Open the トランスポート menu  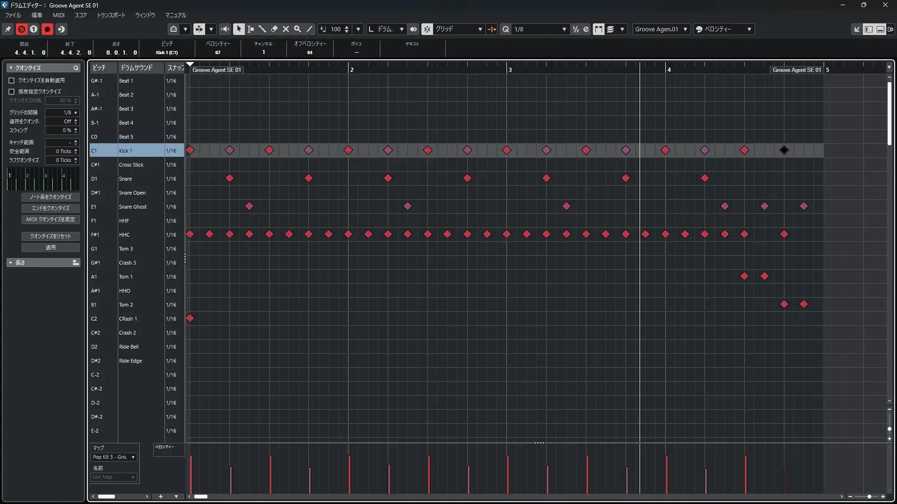coord(111,15)
